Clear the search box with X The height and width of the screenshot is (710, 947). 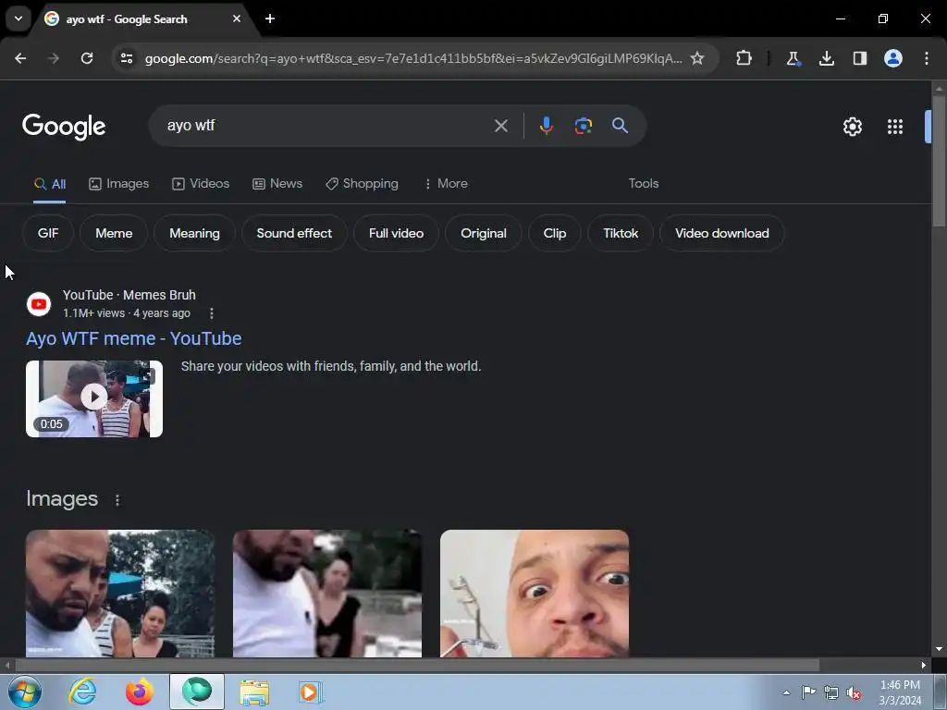pos(500,126)
